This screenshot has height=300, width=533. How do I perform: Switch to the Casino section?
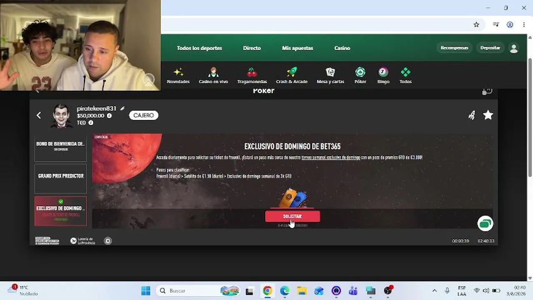pyautogui.click(x=342, y=48)
